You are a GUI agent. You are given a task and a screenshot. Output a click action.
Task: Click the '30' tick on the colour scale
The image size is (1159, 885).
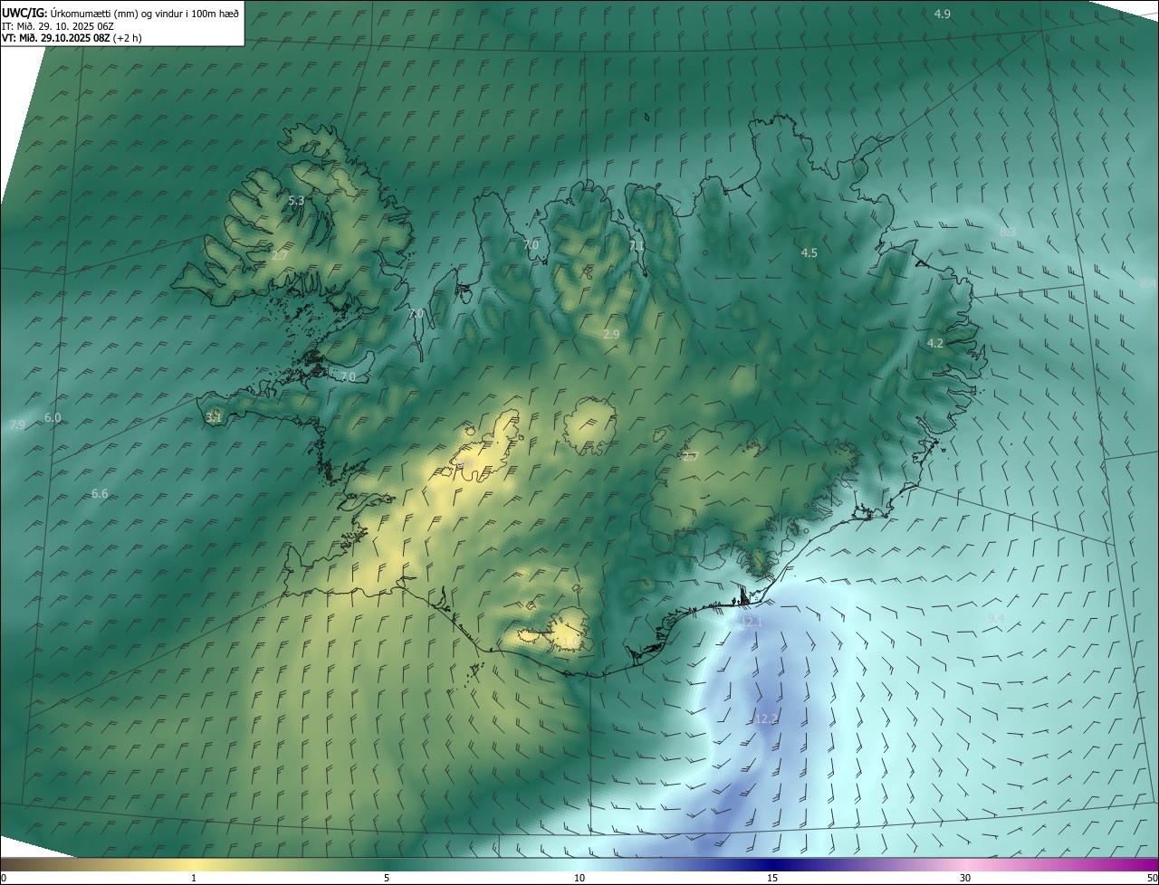tap(965, 878)
